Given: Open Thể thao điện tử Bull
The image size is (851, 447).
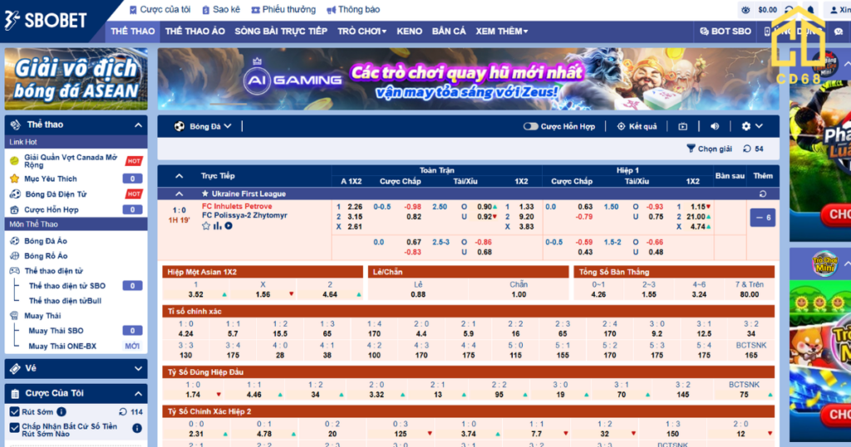Looking at the screenshot, I should (x=65, y=301).
